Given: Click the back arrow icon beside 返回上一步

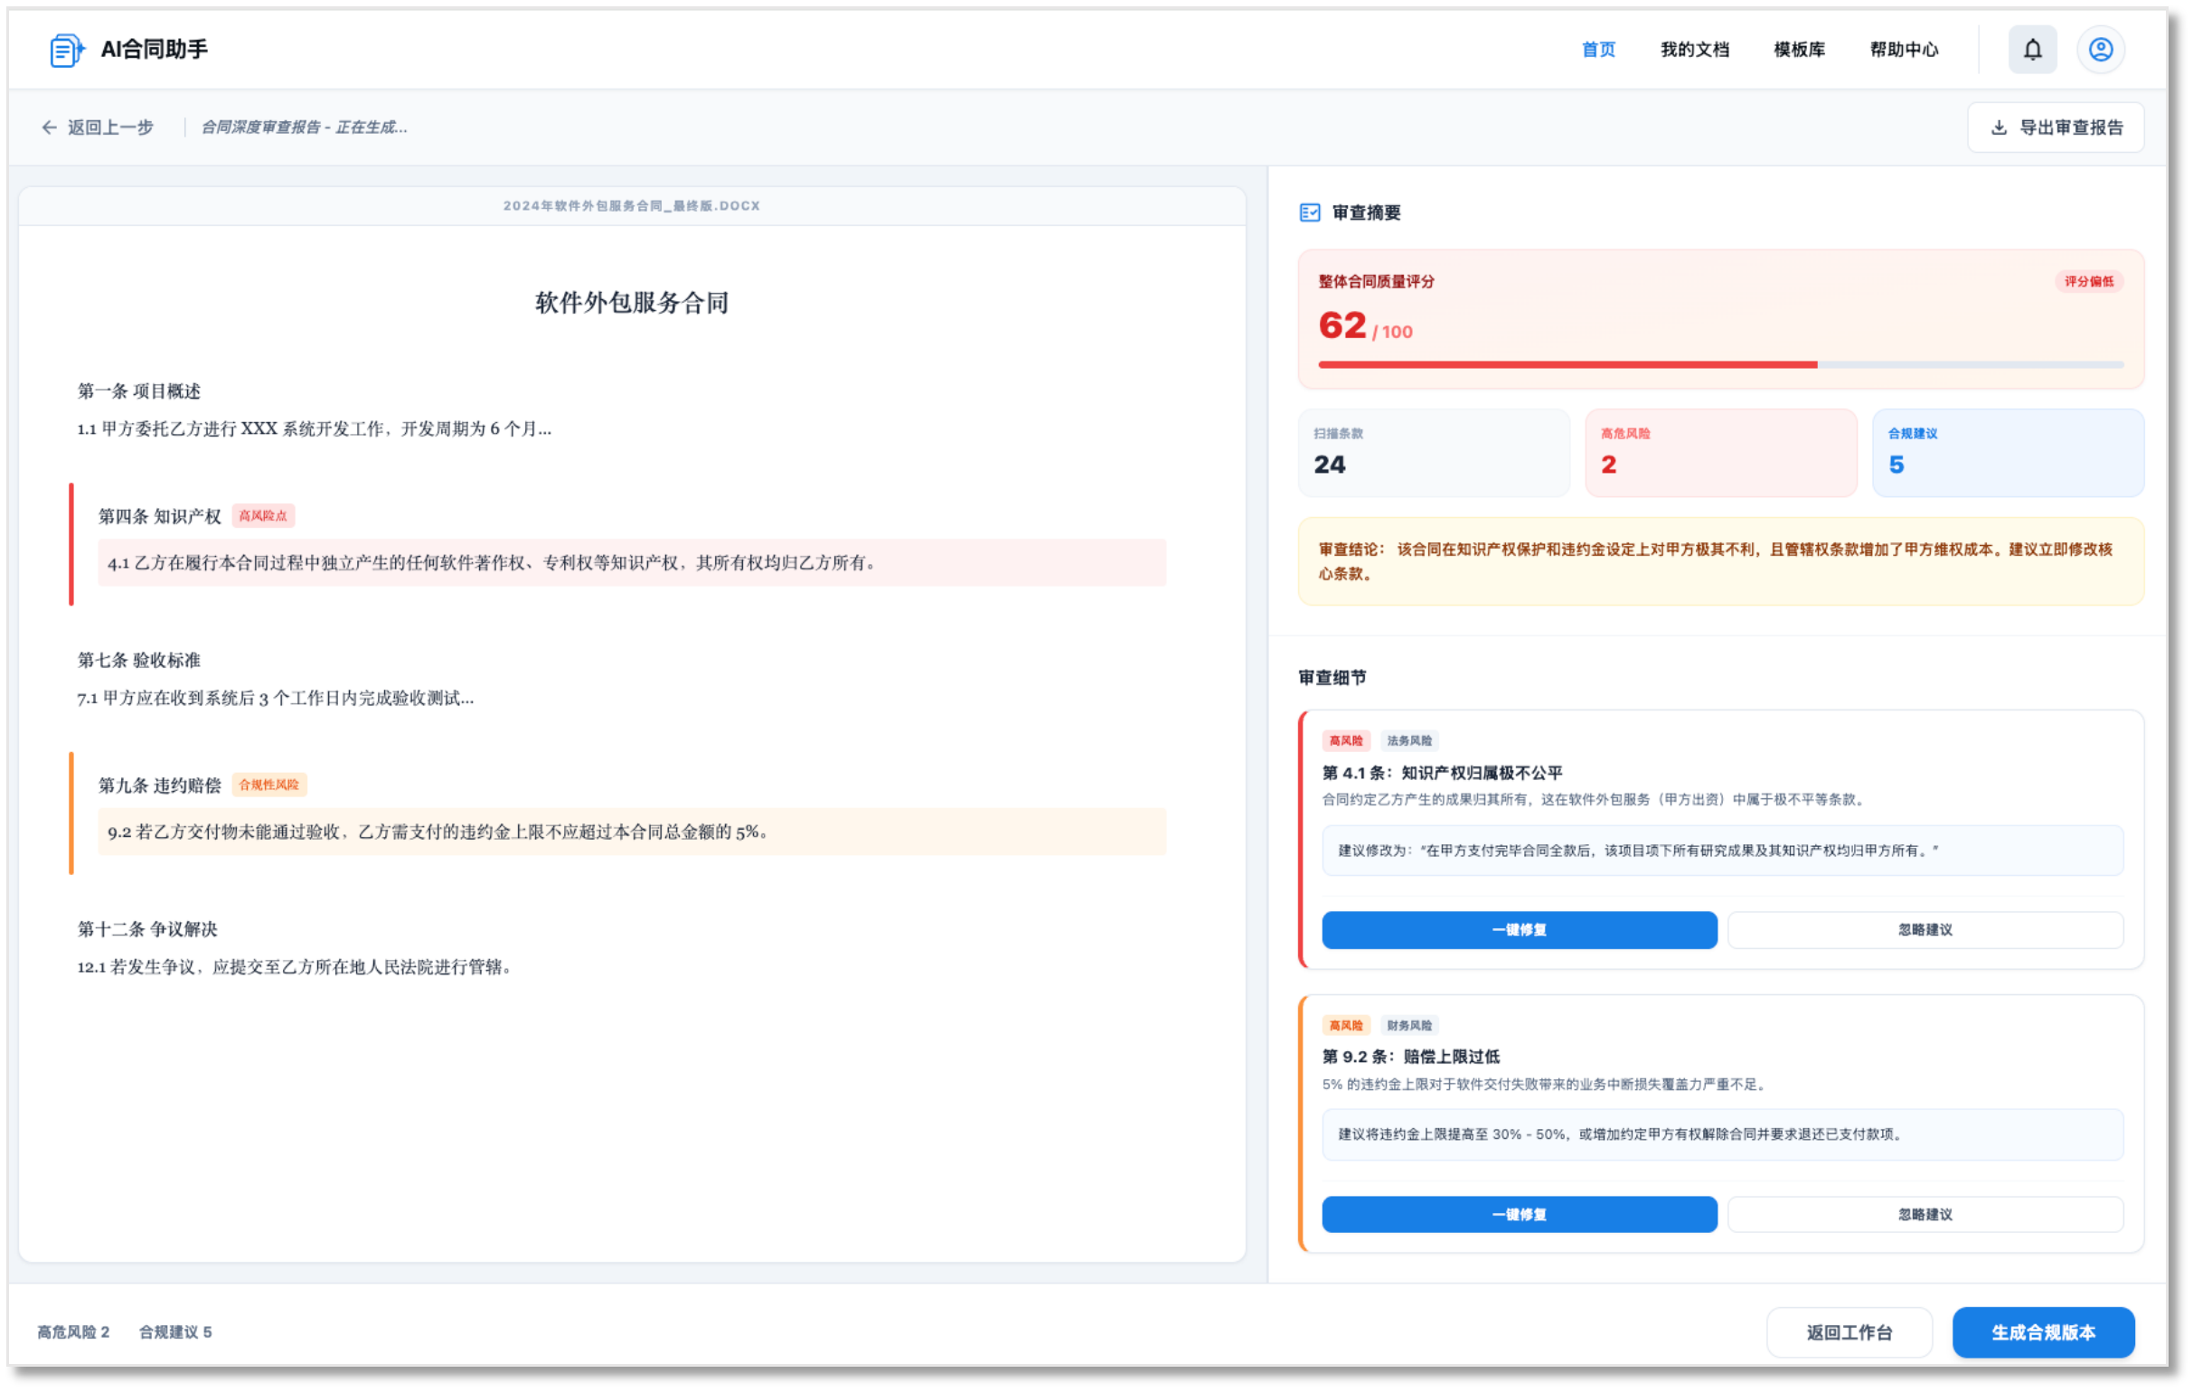Looking at the screenshot, I should 49,127.
